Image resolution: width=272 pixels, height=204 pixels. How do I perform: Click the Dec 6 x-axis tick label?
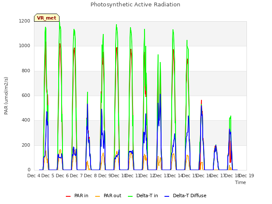(x=62, y=176)
